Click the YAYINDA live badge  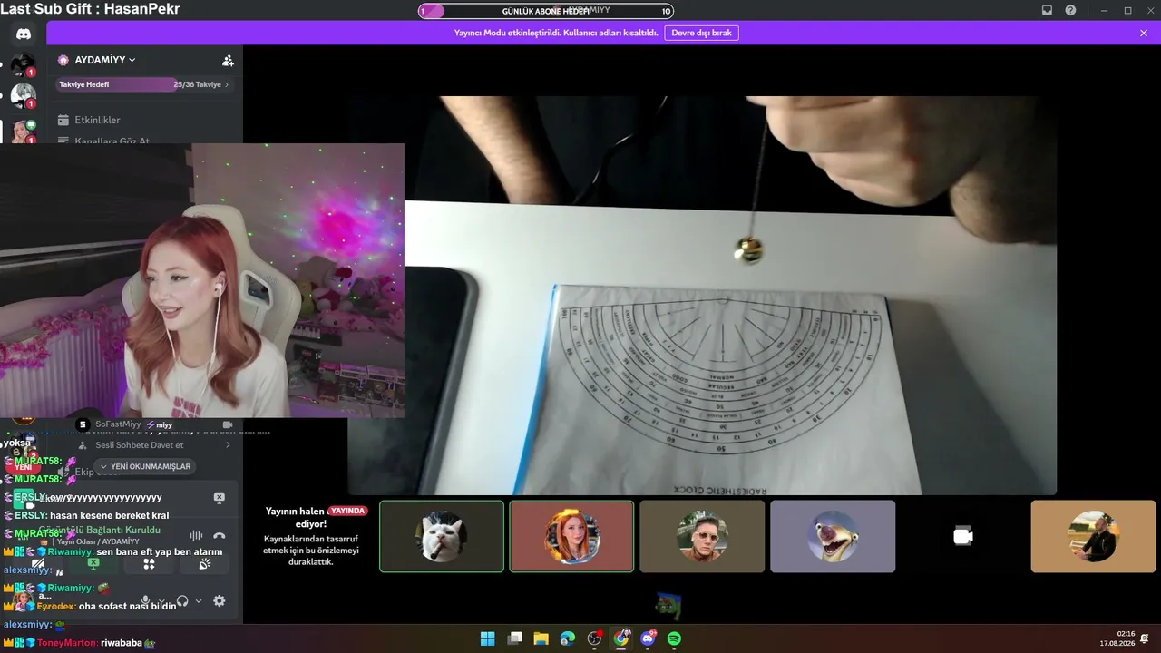click(347, 511)
